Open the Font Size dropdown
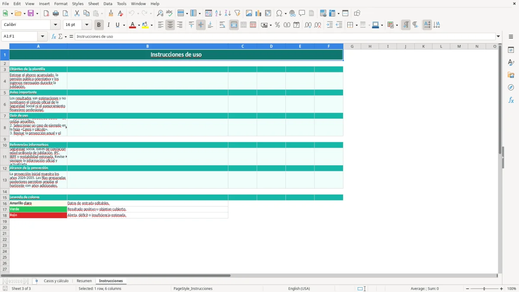The height and width of the screenshot is (292, 519). (87, 25)
